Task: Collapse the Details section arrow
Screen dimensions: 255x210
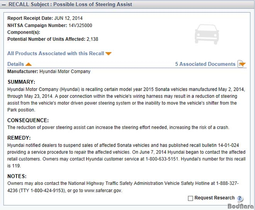Action: 29,64
